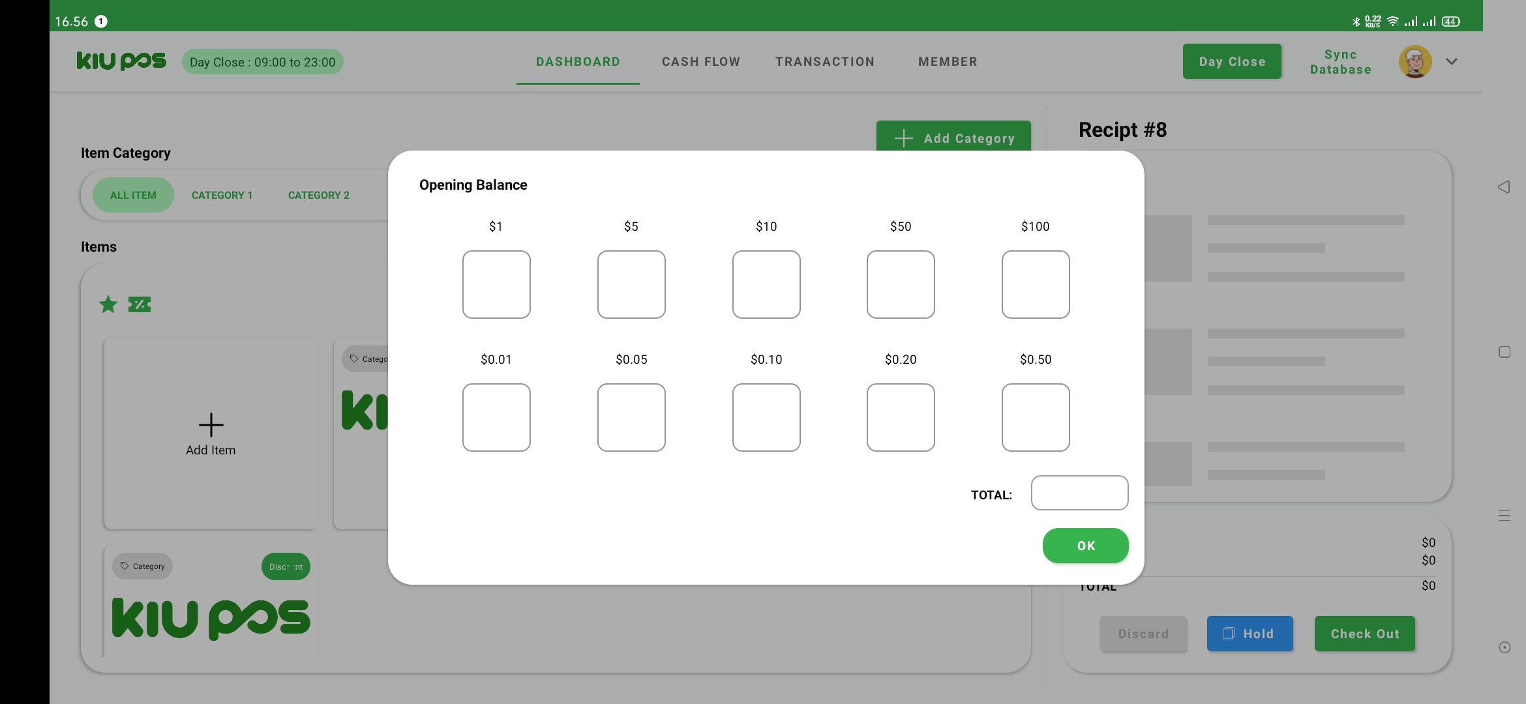1526x704 pixels.
Task: Click the $1 denomination count field
Action: [496, 285]
